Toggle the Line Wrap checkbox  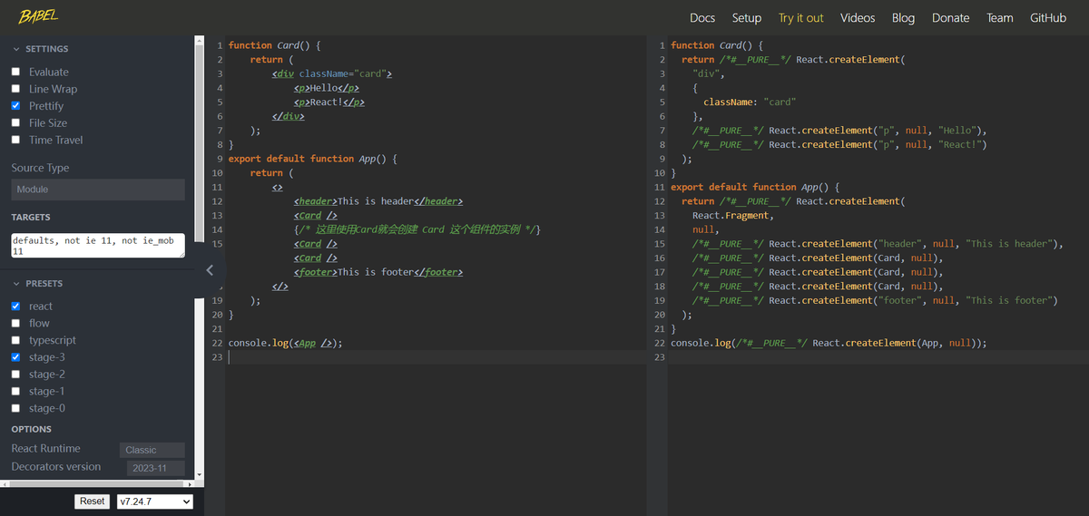(x=15, y=89)
